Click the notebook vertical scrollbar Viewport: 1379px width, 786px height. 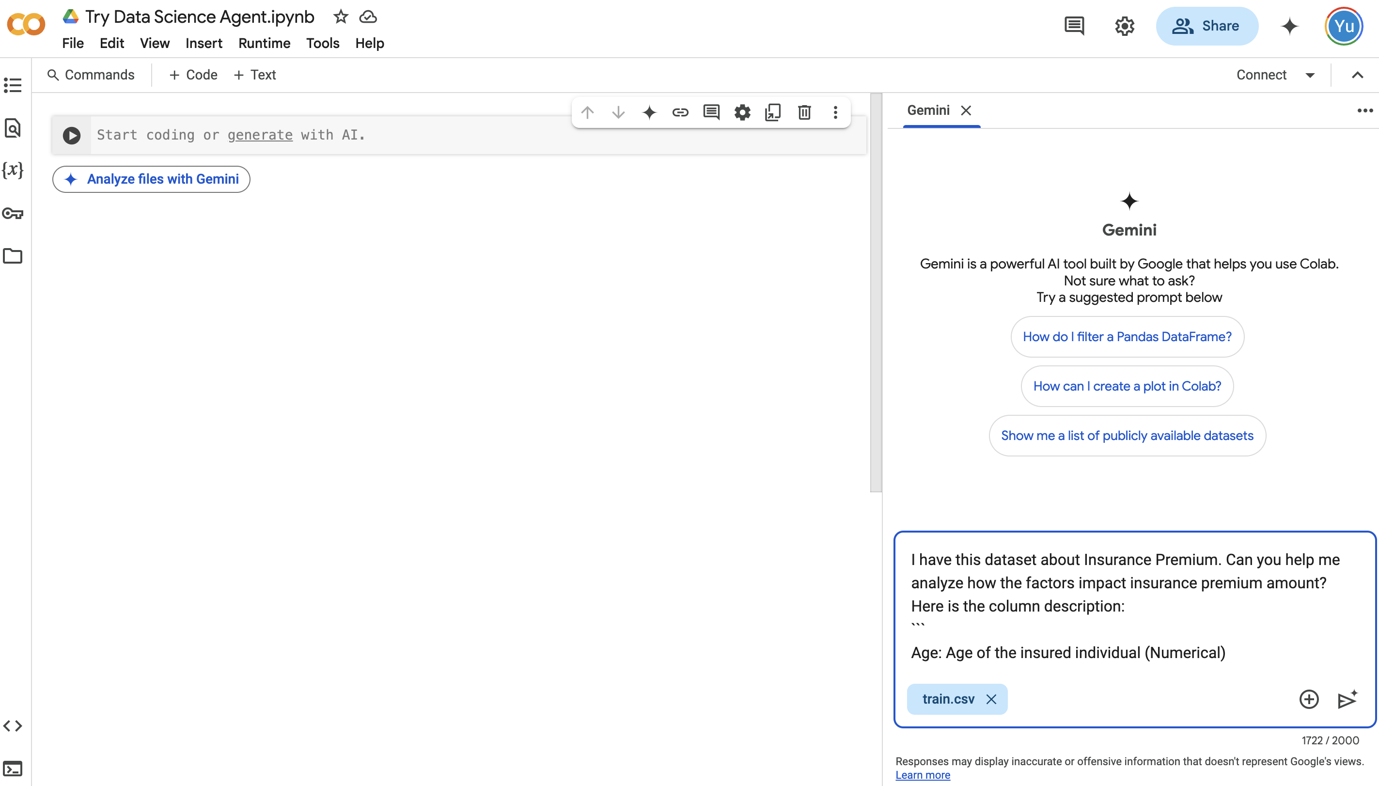click(876, 293)
